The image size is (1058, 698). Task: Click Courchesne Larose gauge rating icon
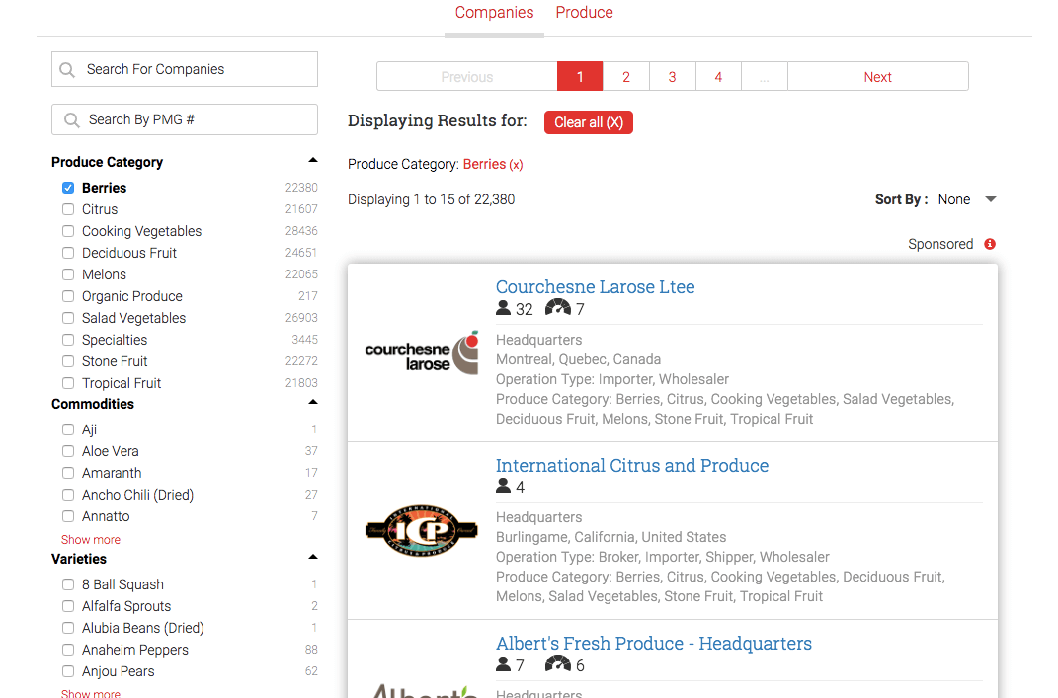pyautogui.click(x=558, y=308)
